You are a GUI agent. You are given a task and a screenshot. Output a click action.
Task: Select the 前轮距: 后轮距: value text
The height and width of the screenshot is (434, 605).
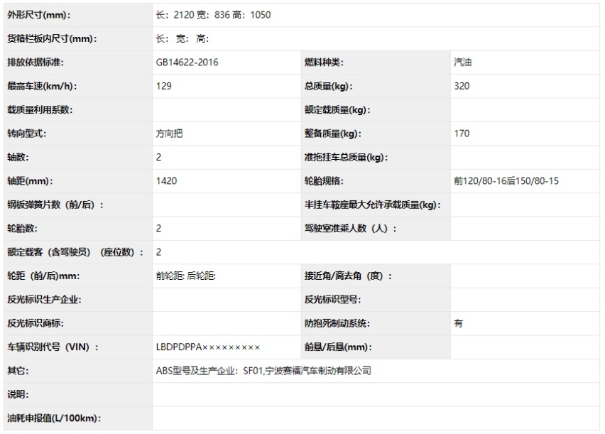pyautogui.click(x=185, y=276)
